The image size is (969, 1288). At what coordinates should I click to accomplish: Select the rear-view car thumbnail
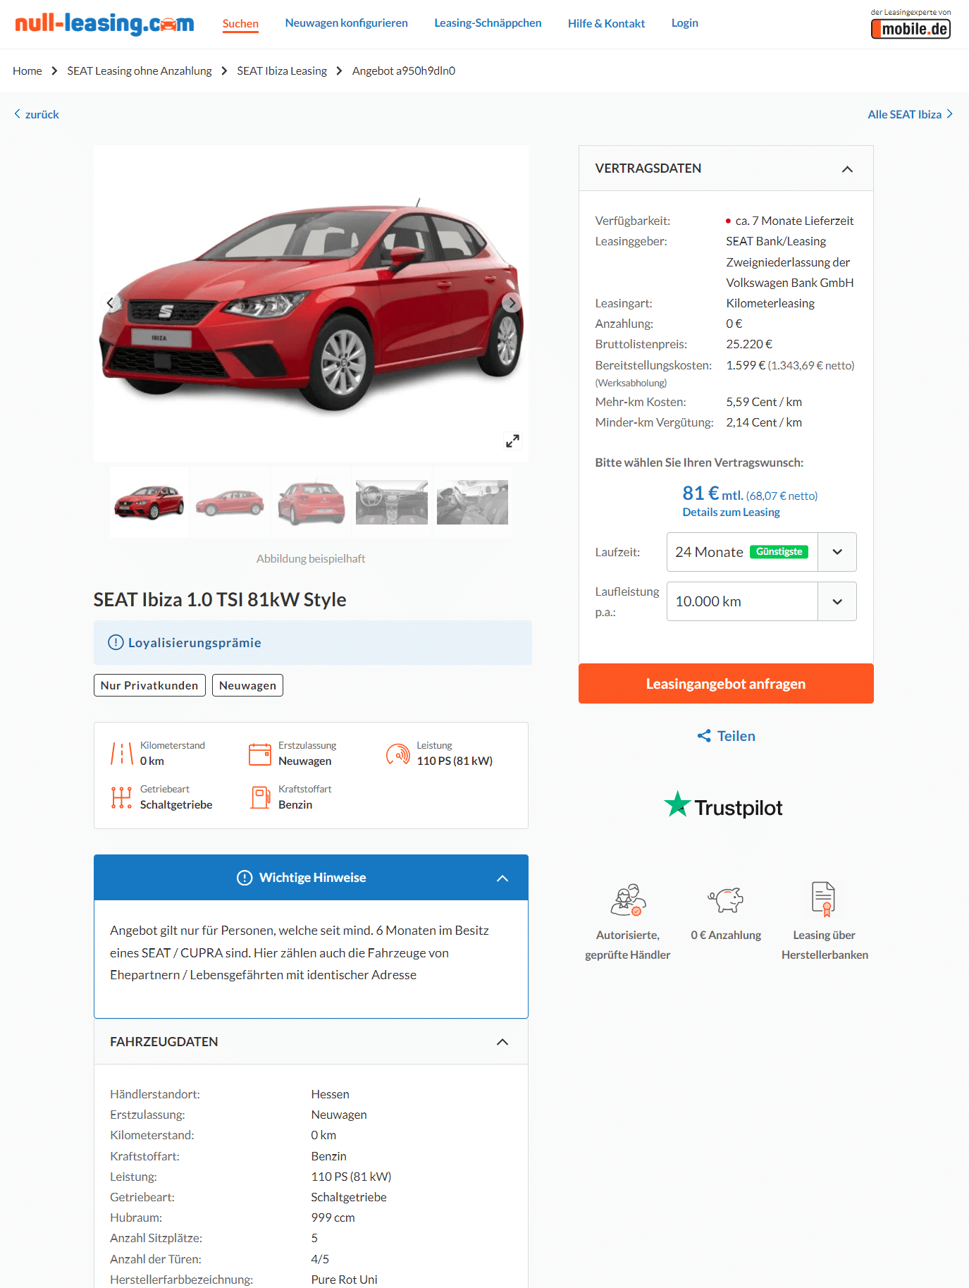311,503
